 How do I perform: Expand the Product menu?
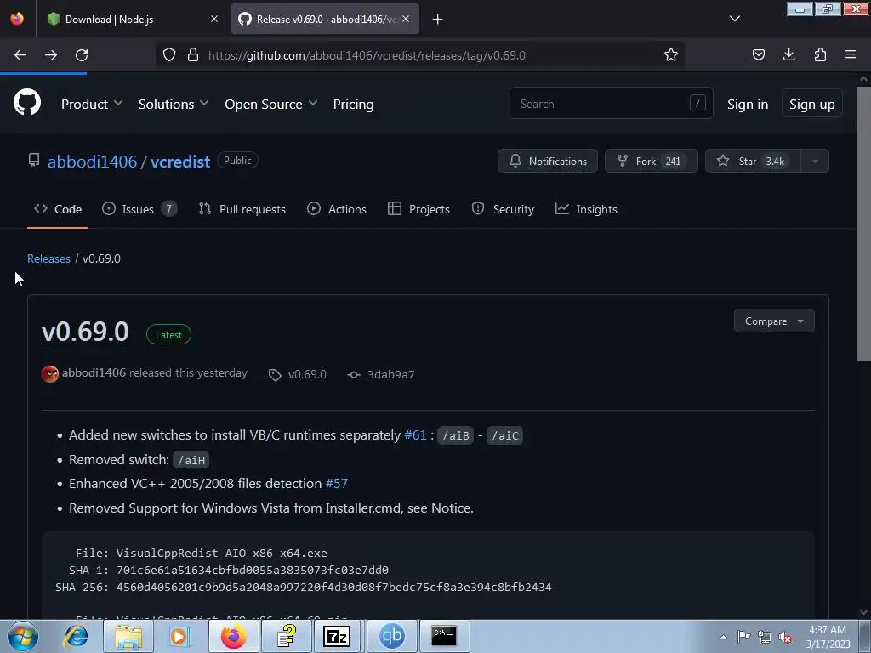tap(92, 104)
